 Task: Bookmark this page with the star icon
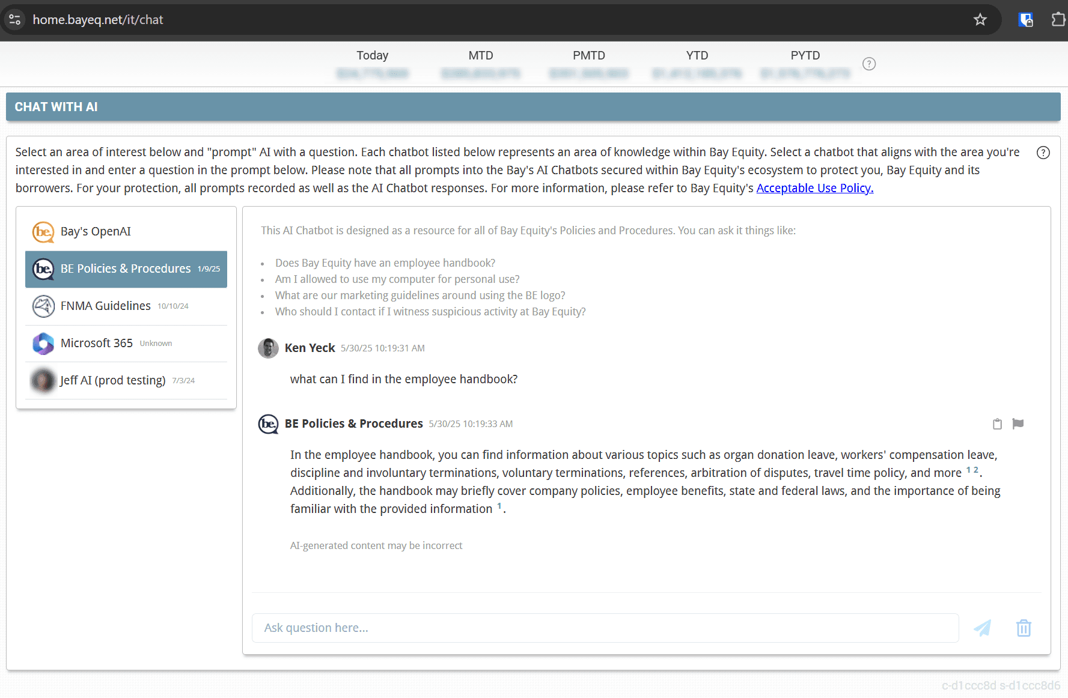point(980,20)
